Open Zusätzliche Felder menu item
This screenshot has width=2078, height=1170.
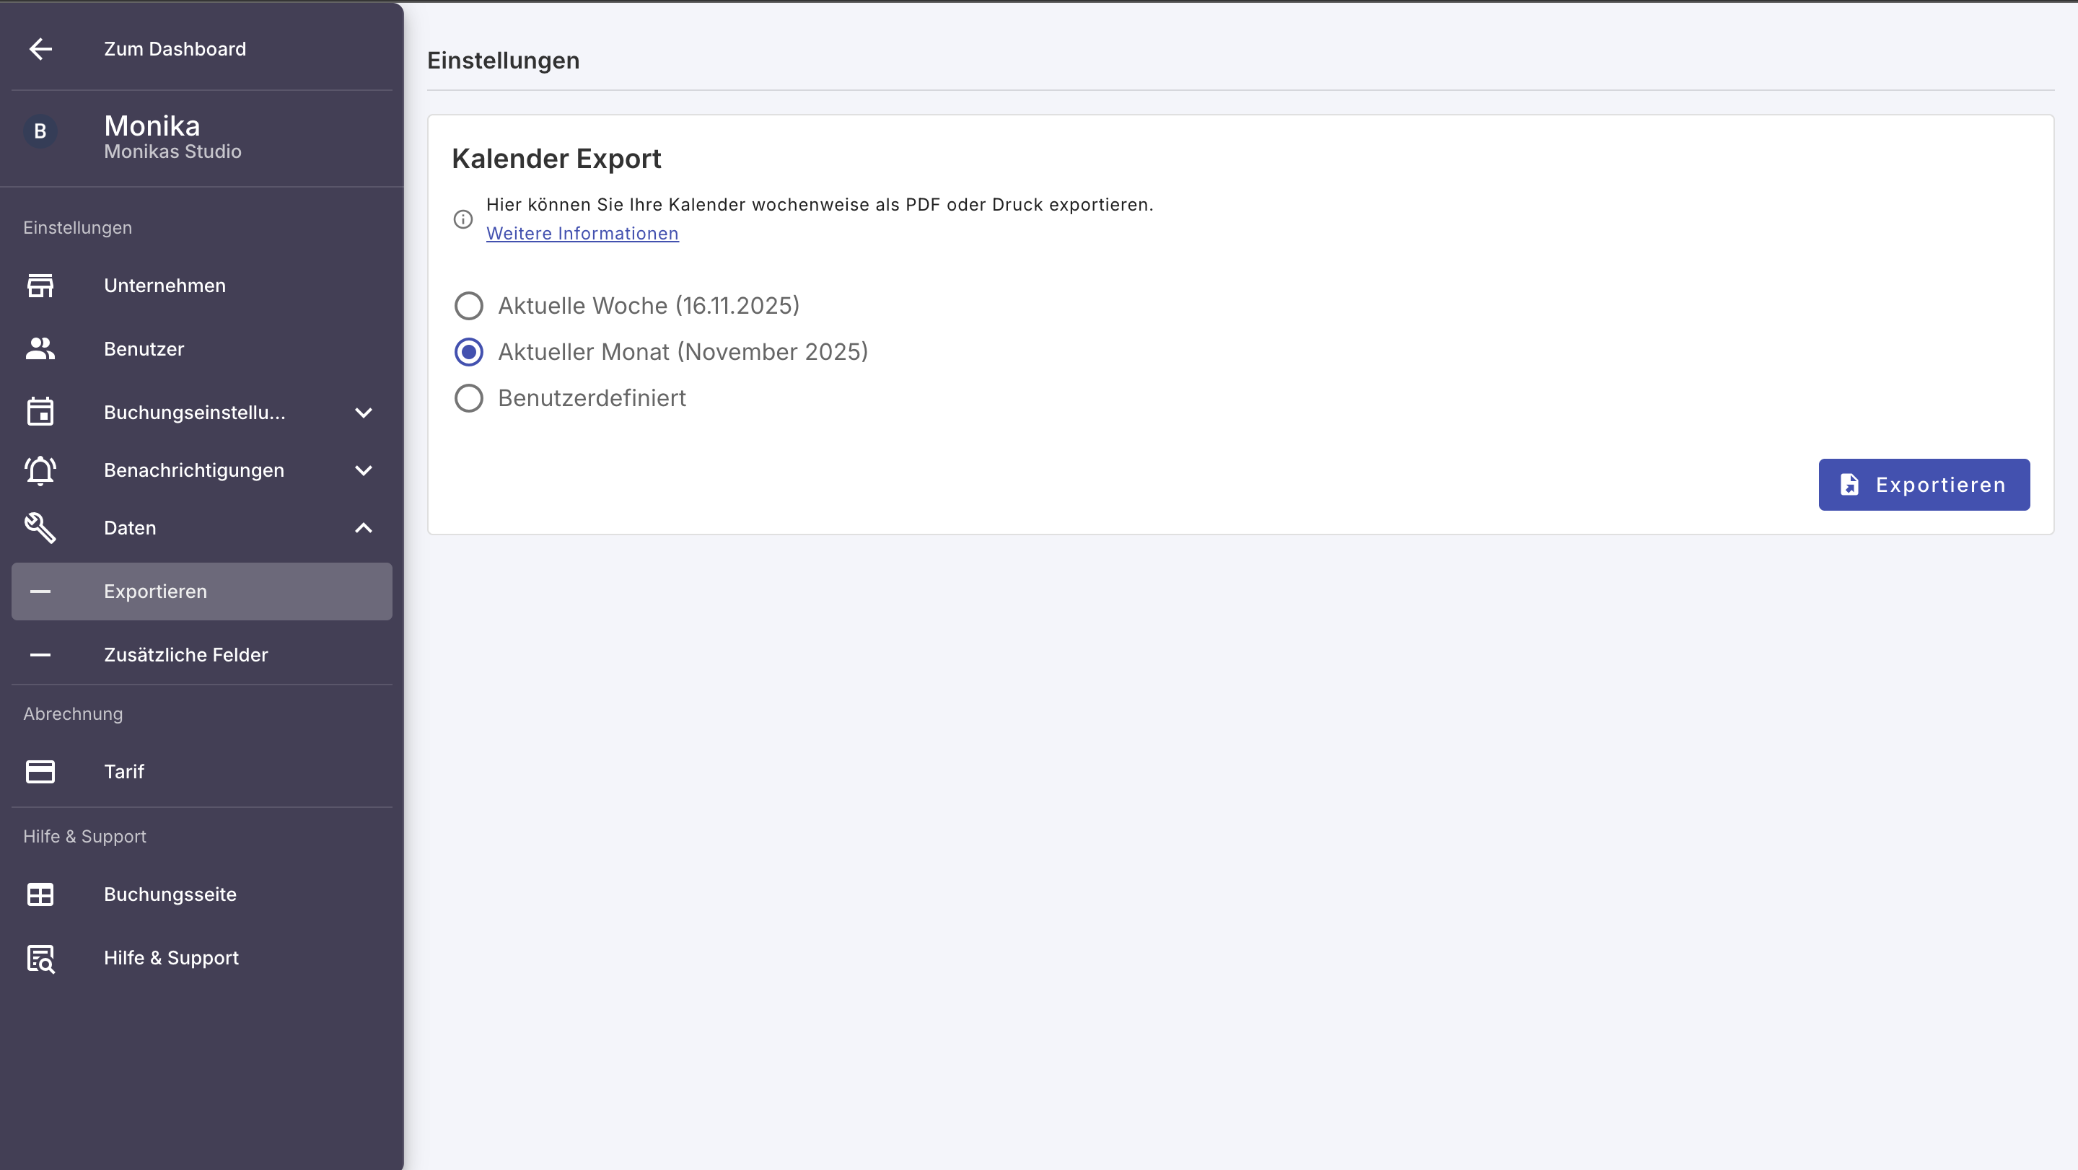(x=185, y=655)
